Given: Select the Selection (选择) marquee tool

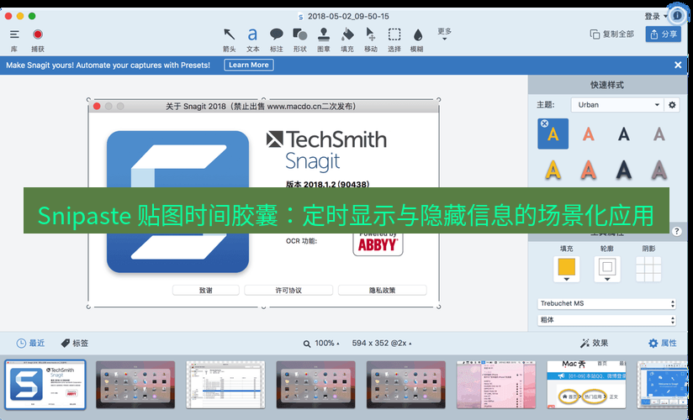Looking at the screenshot, I should click(394, 39).
